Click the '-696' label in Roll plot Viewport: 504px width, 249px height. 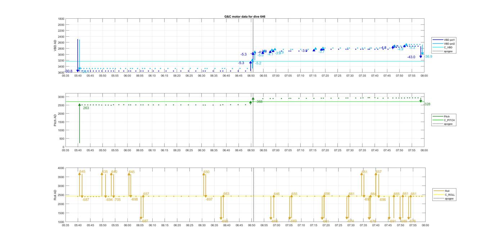point(382,200)
